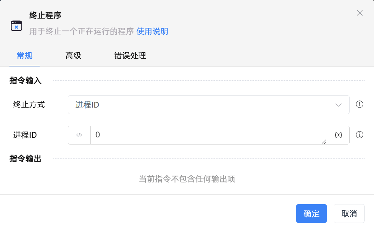Select the 常规 tab
374x232 pixels.
tap(24, 56)
